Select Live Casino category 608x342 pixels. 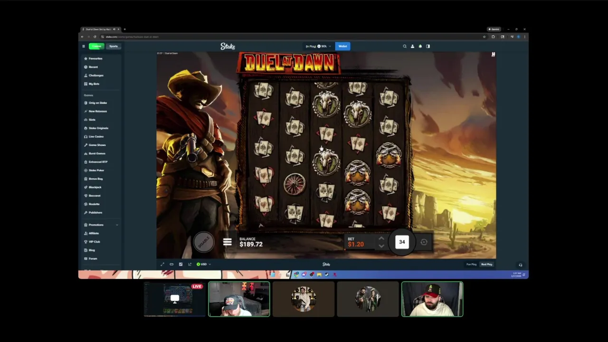pyautogui.click(x=94, y=137)
